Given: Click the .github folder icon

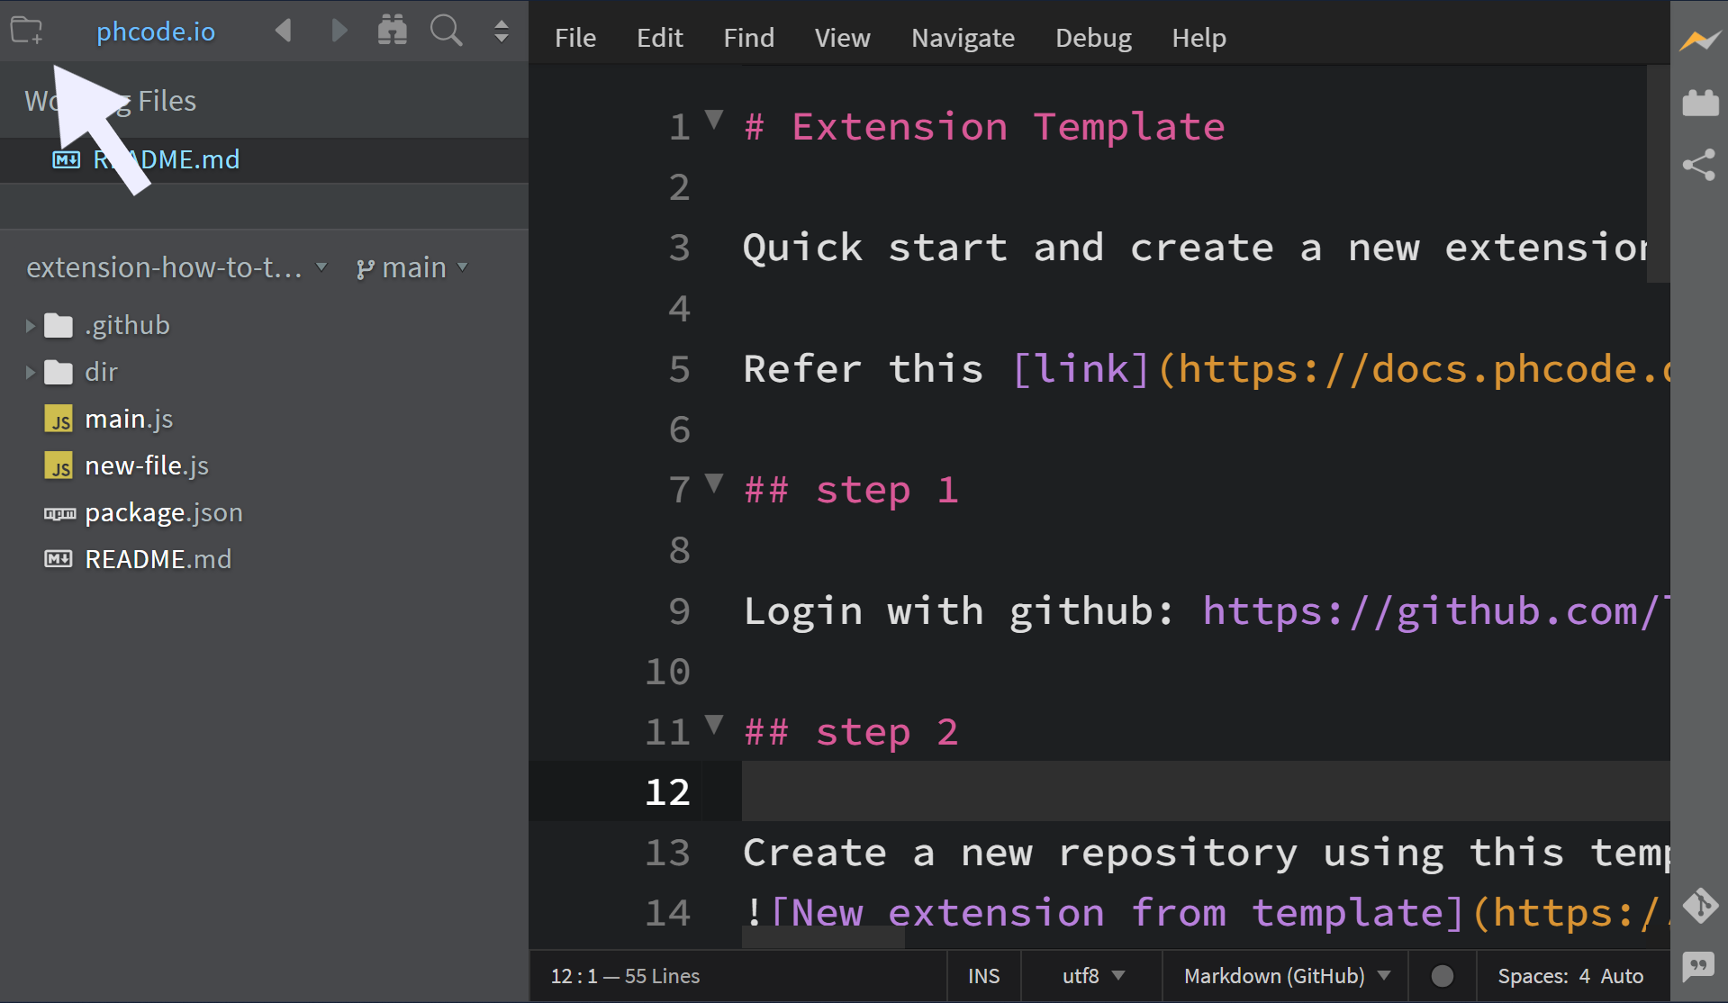Looking at the screenshot, I should [x=59, y=325].
